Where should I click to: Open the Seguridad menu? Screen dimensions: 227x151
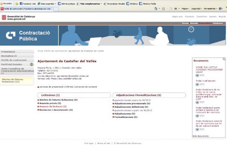click(x=196, y=9)
